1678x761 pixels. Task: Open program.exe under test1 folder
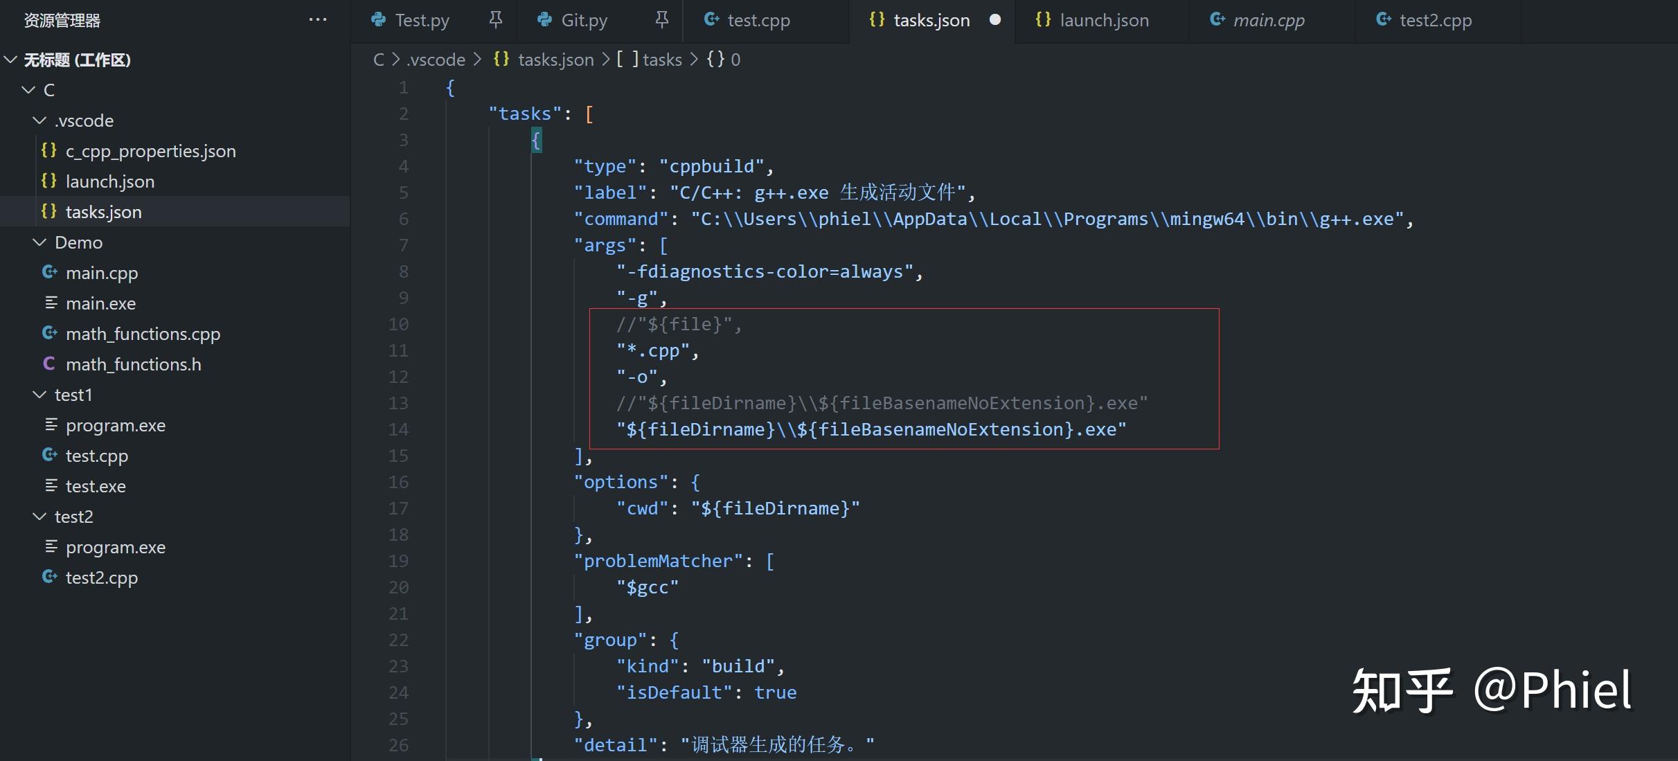pos(116,425)
